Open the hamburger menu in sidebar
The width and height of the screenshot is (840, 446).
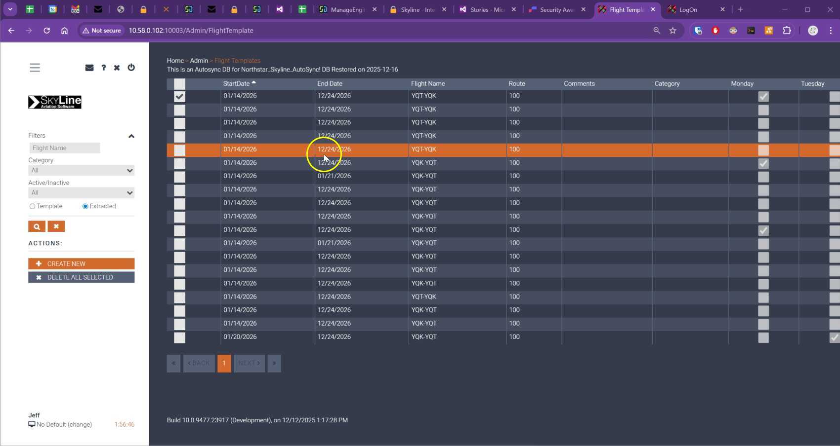(x=35, y=68)
